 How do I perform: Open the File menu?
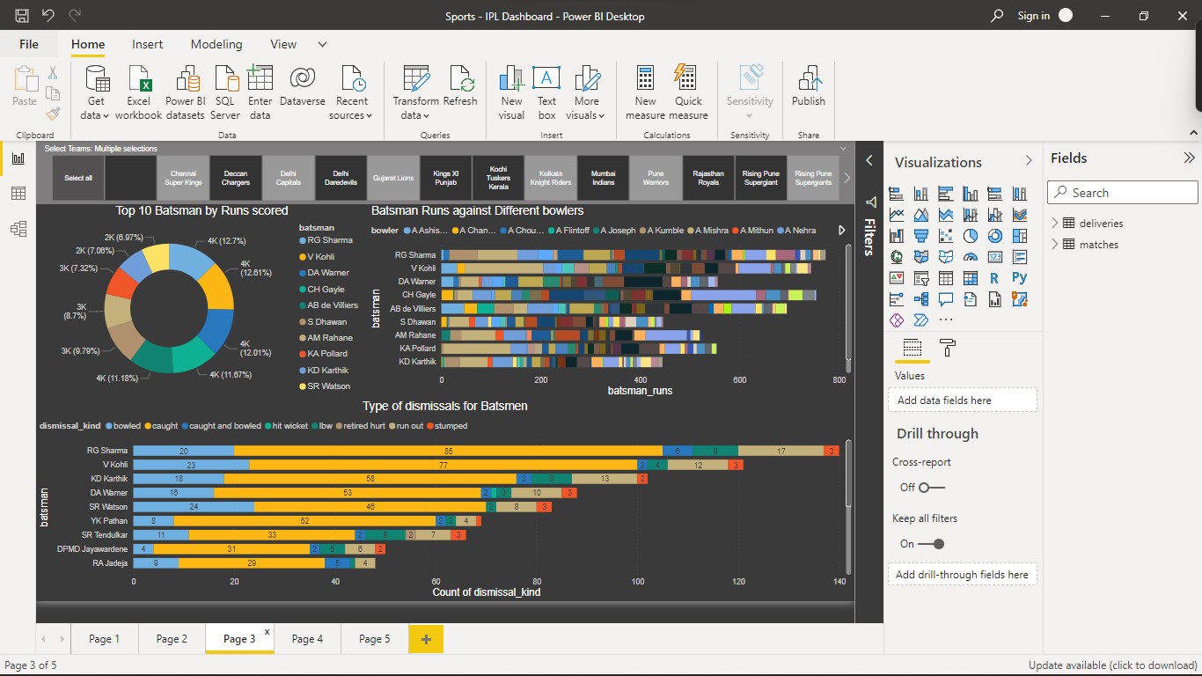[29, 44]
